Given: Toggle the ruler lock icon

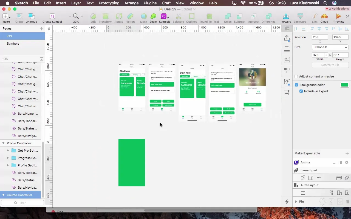Looking at the screenshot, I should tap(49, 29).
